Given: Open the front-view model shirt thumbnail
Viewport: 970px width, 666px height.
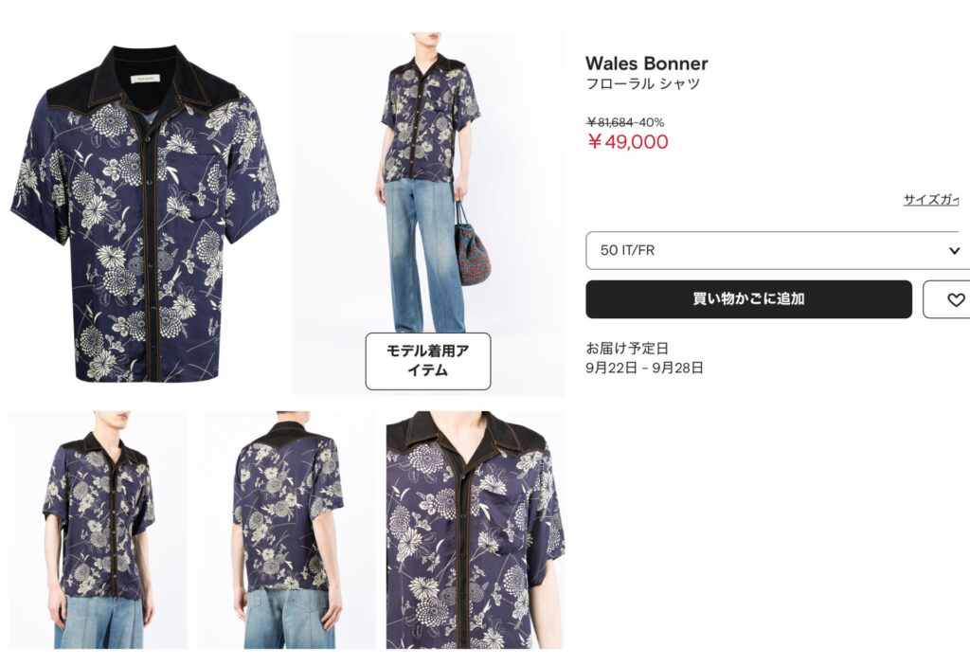Looking at the screenshot, I should 99,530.
